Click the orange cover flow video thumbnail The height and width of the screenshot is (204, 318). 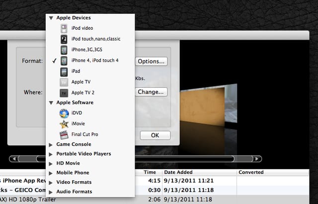pyautogui.click(x=202, y=107)
